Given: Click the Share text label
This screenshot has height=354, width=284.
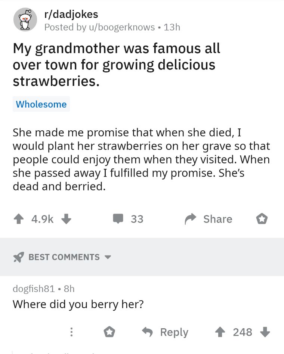Looking at the screenshot, I should (217, 219).
